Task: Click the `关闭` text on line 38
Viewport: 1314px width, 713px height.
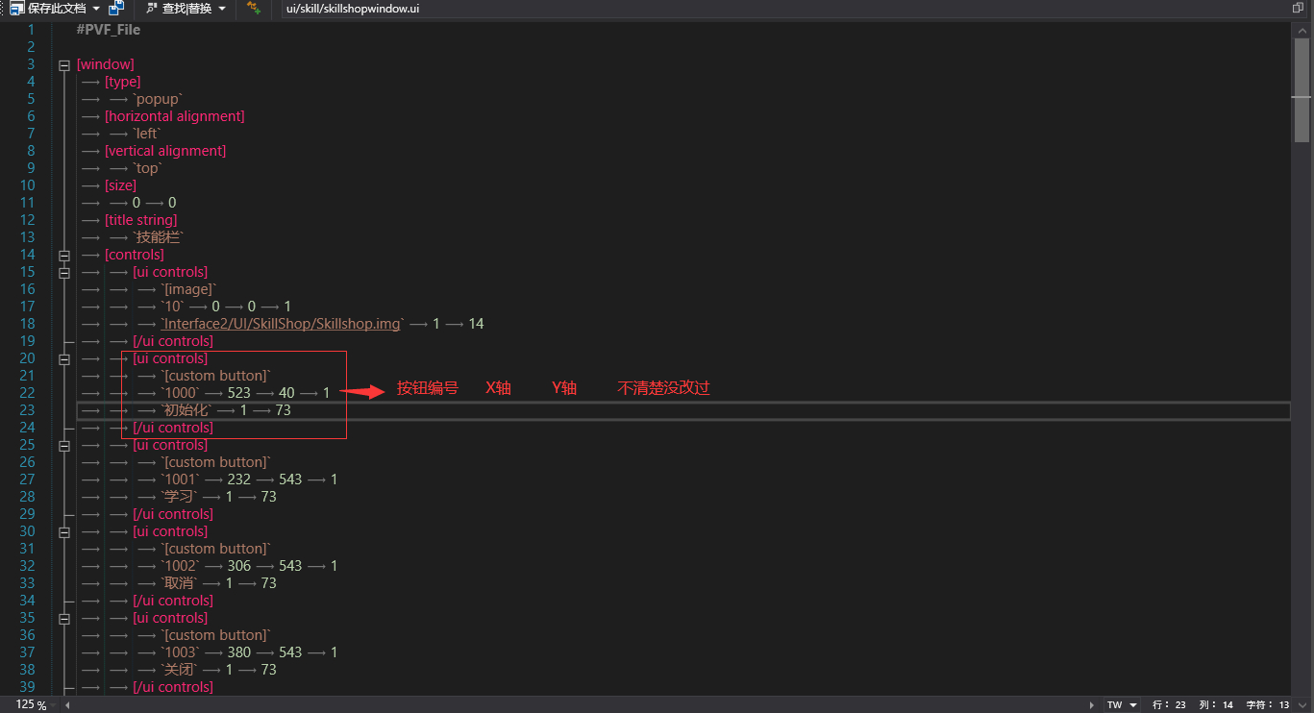Action: coord(179,670)
